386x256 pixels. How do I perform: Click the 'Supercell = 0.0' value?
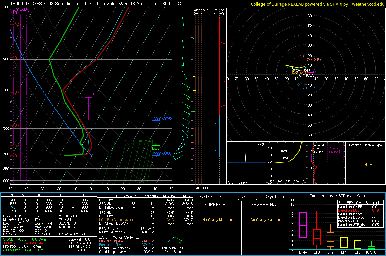pyautogui.click(x=79, y=239)
